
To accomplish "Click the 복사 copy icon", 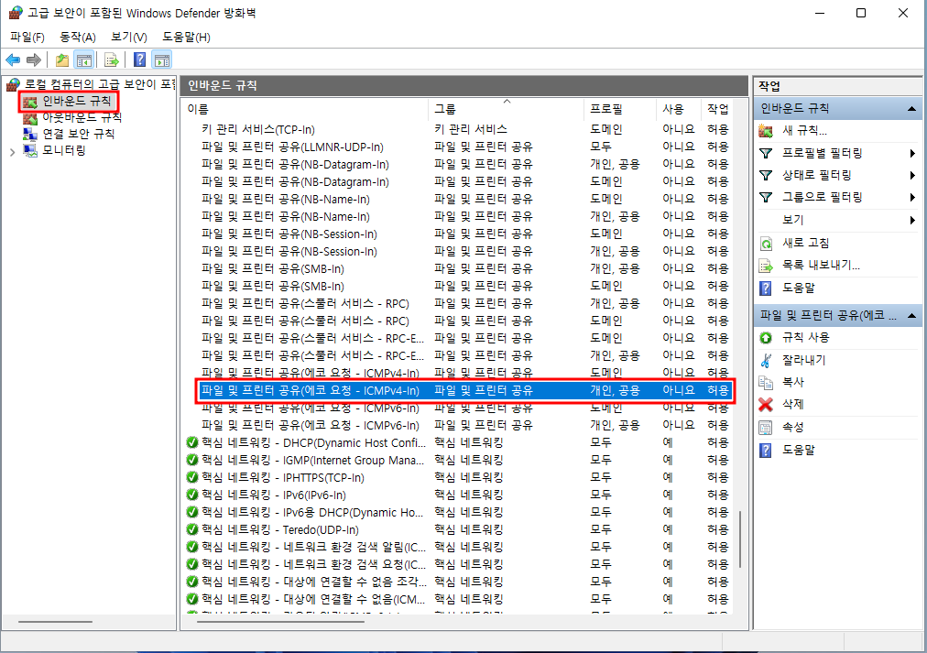I will pyautogui.click(x=766, y=382).
